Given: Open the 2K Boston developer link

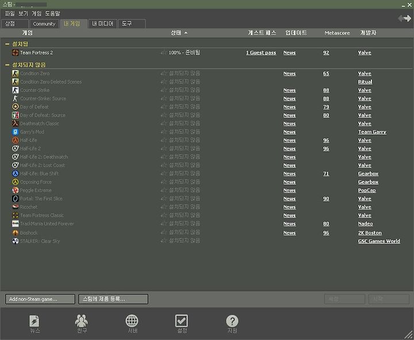Looking at the screenshot, I should coord(370,233).
